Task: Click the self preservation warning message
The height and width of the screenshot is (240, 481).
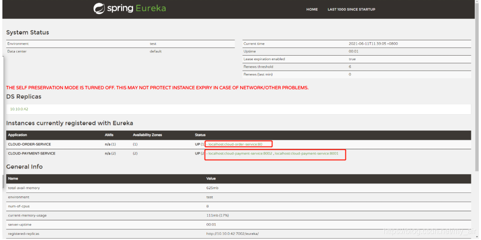Action: [x=157, y=88]
